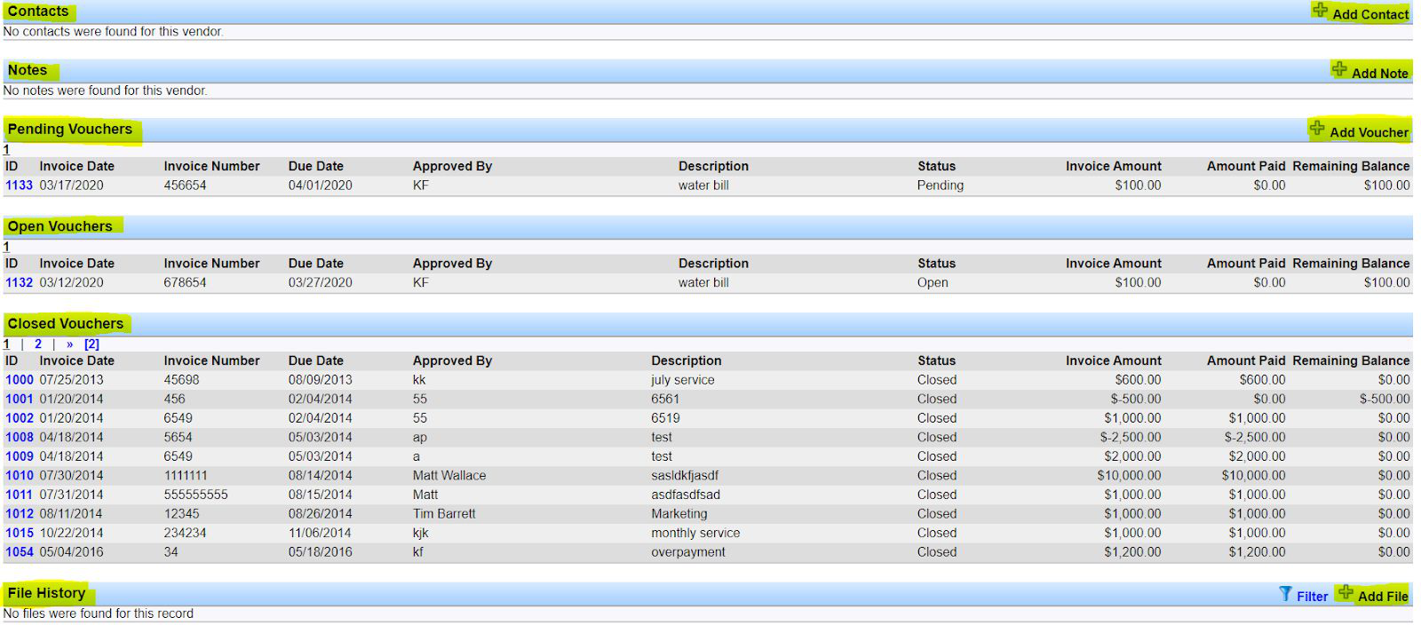This screenshot has width=1421, height=625.
Task: Select page 1 in Closed Vouchers pagination
Action: pos(6,344)
